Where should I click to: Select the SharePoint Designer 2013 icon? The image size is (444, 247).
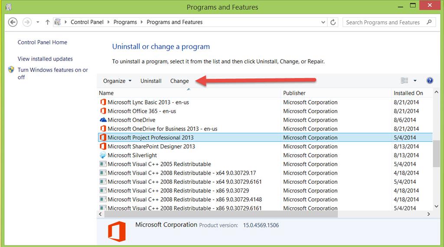103,146
